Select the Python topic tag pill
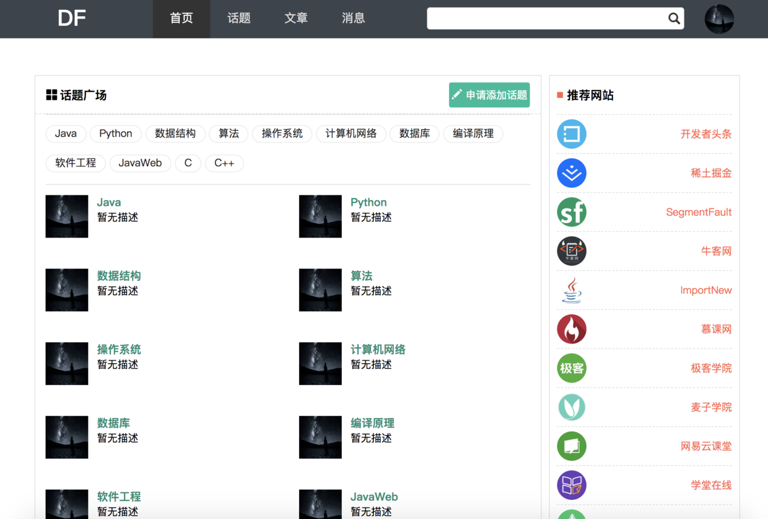This screenshot has height=519, width=768. pyautogui.click(x=116, y=133)
